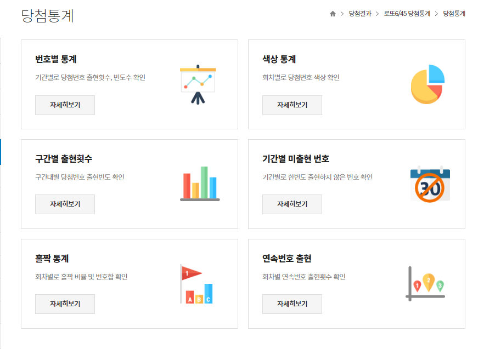The height and width of the screenshot is (349, 495).
Task: Click the 회차별 연속번호 출현횟수 확인 description
Action: pos(304,277)
